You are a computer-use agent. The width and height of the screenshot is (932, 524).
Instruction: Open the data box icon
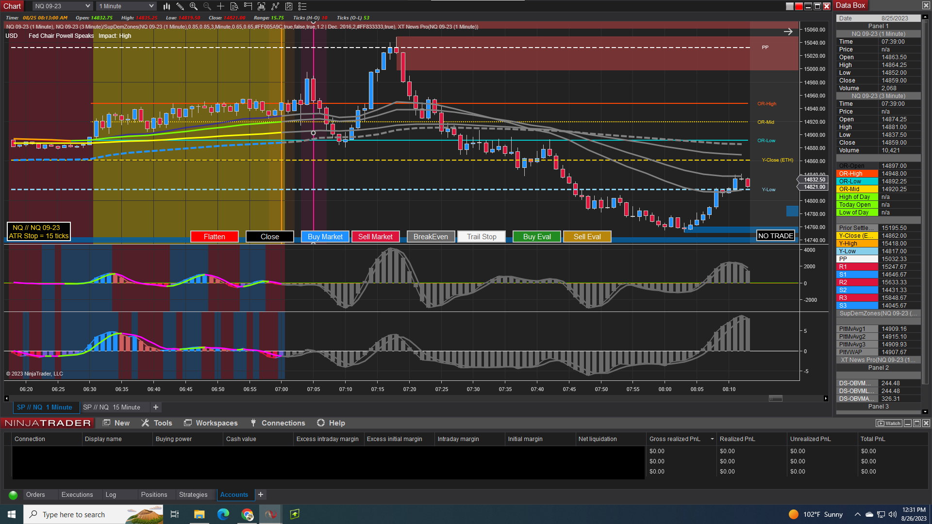click(234, 6)
